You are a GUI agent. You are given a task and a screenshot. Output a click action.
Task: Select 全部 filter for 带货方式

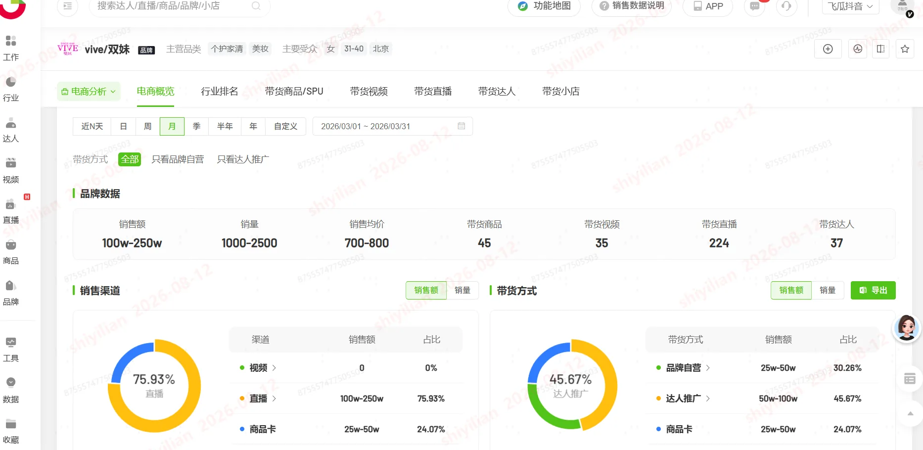[130, 159]
